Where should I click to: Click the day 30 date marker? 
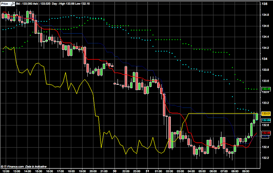coord(114,171)
